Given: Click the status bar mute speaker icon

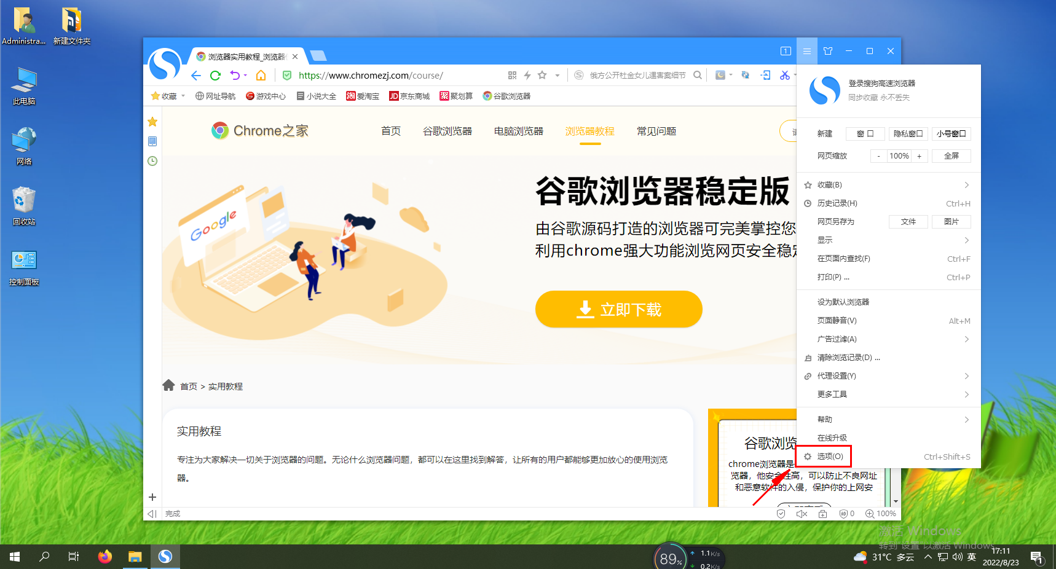Looking at the screenshot, I should click(x=802, y=514).
